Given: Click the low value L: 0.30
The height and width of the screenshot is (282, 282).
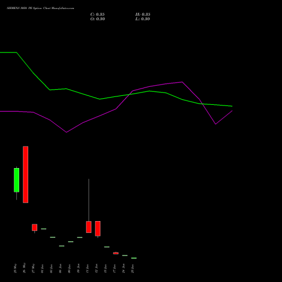Looking at the screenshot, I should pos(143,19).
